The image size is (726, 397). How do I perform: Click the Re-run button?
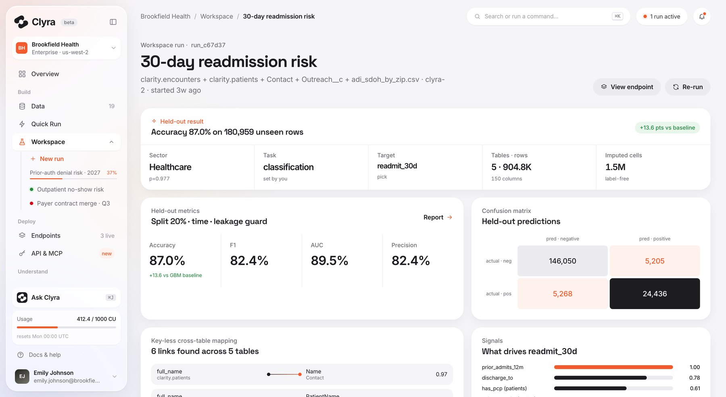pos(688,87)
